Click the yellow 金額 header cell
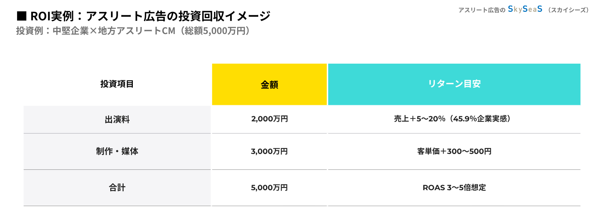Screen dimensions: 592x222 pos(269,85)
